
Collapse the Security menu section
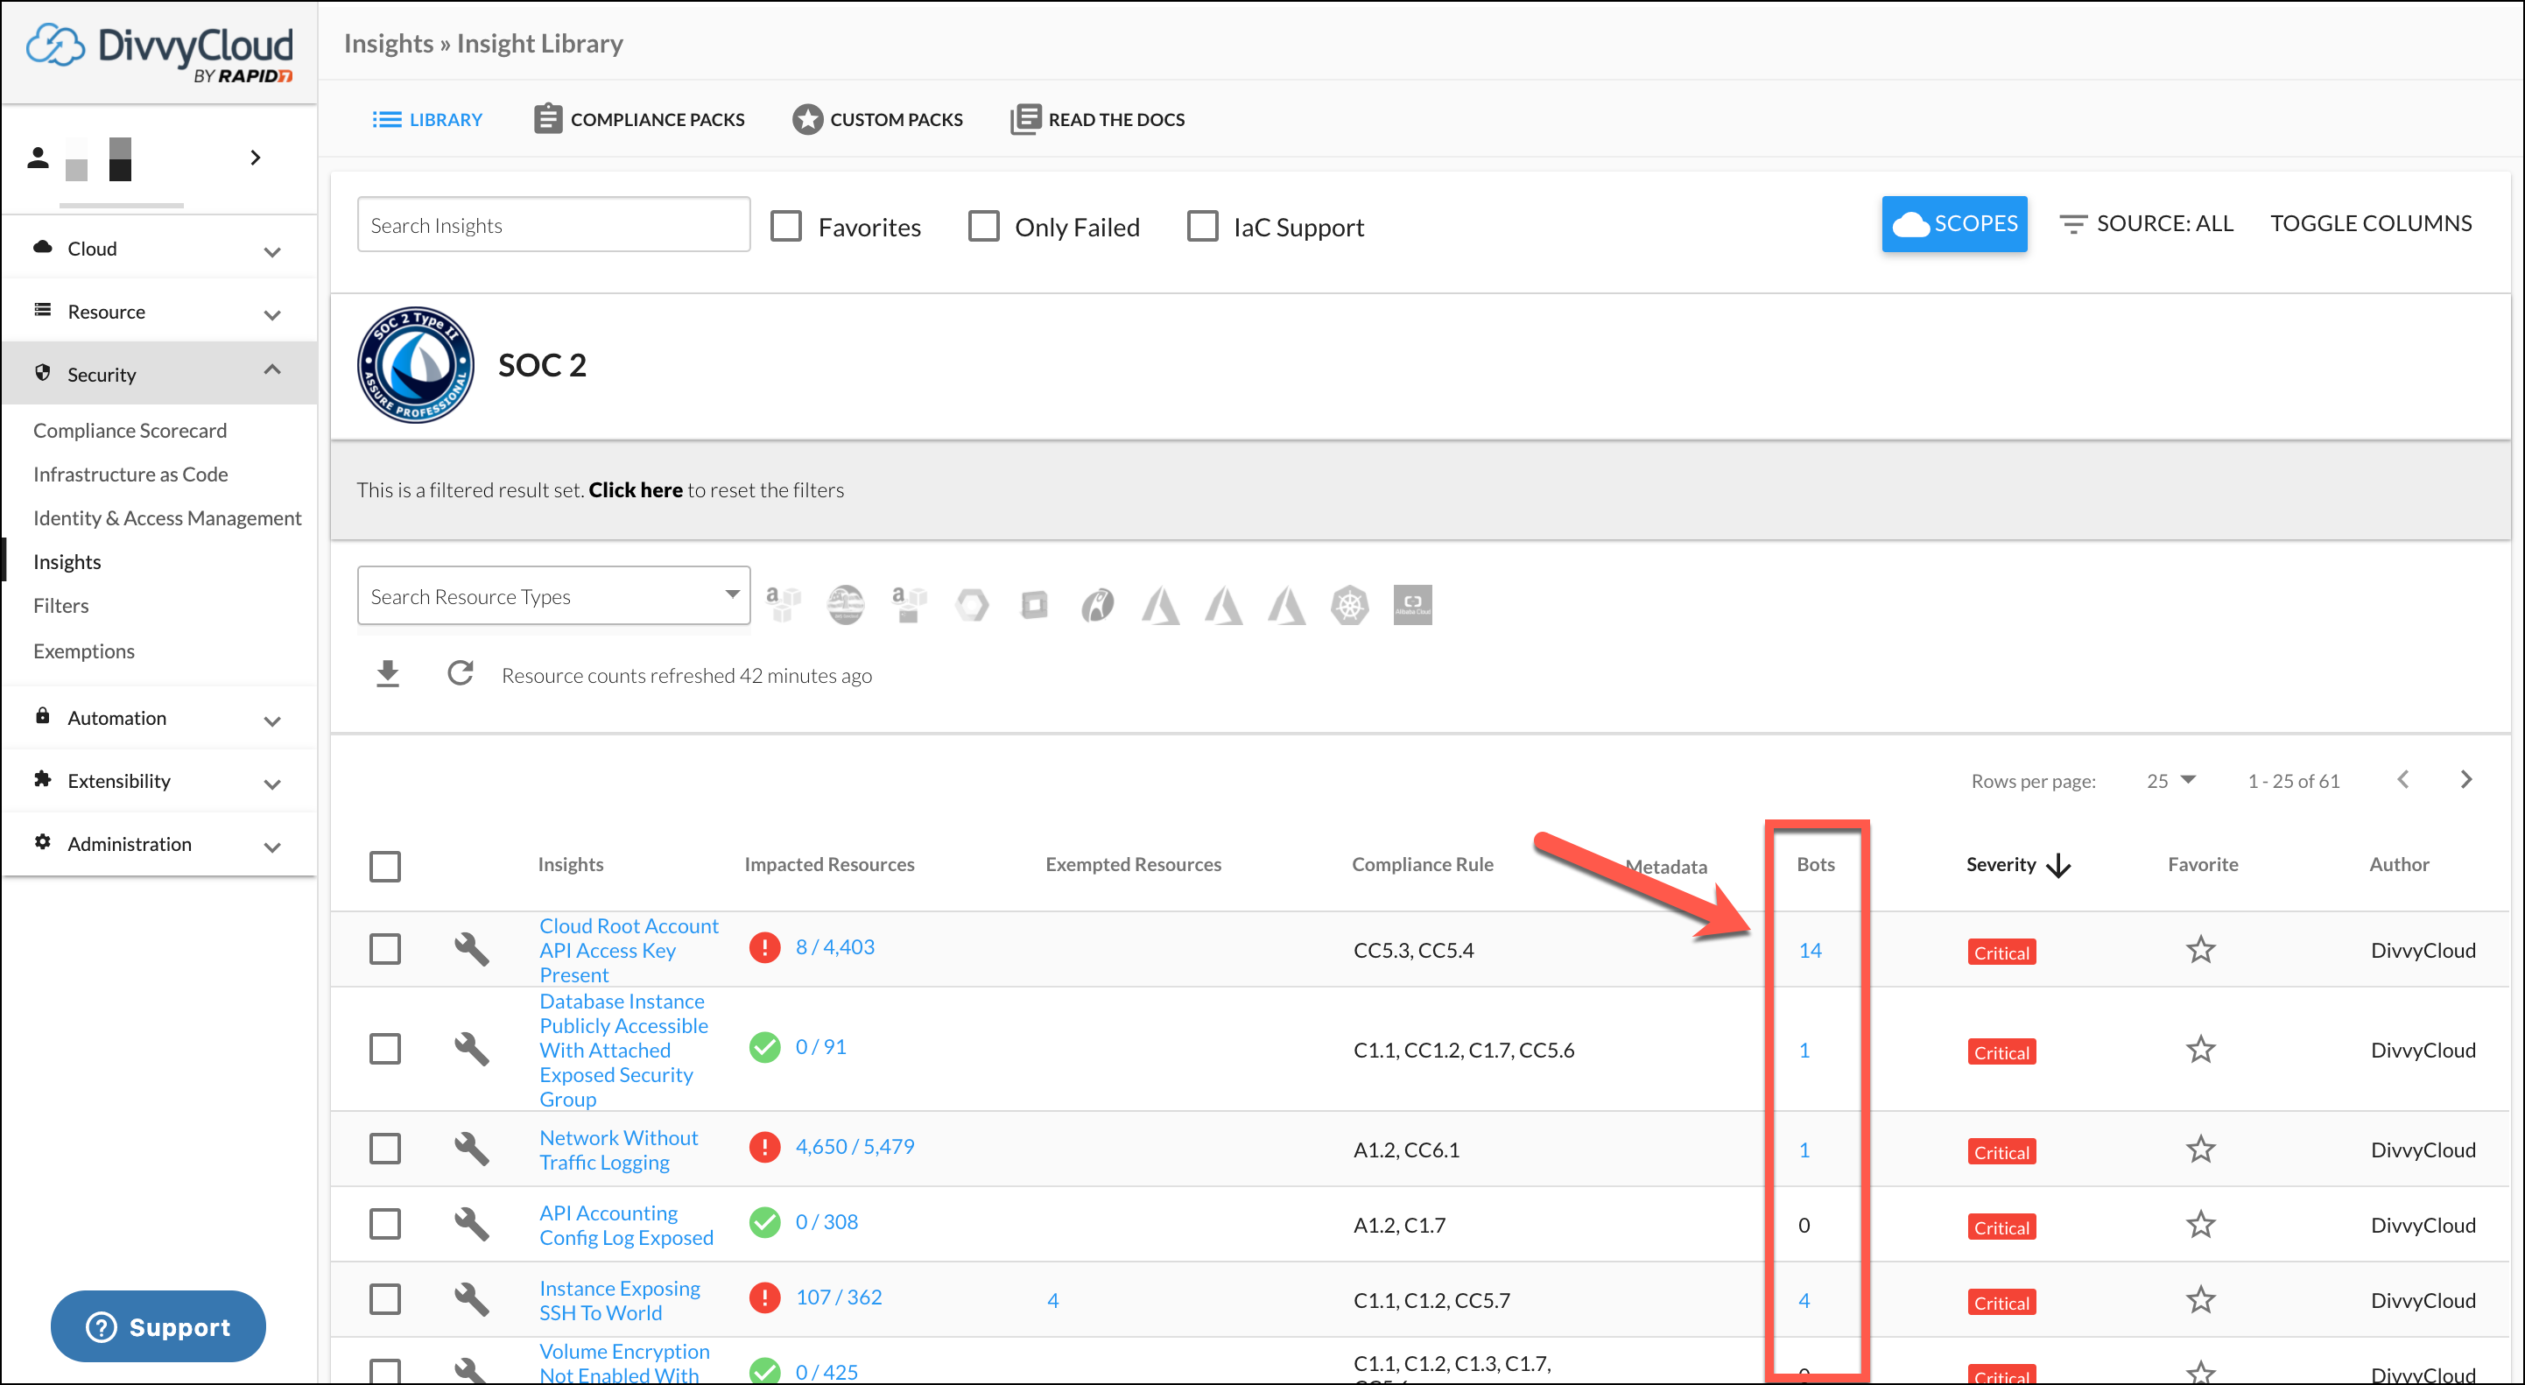(x=159, y=374)
